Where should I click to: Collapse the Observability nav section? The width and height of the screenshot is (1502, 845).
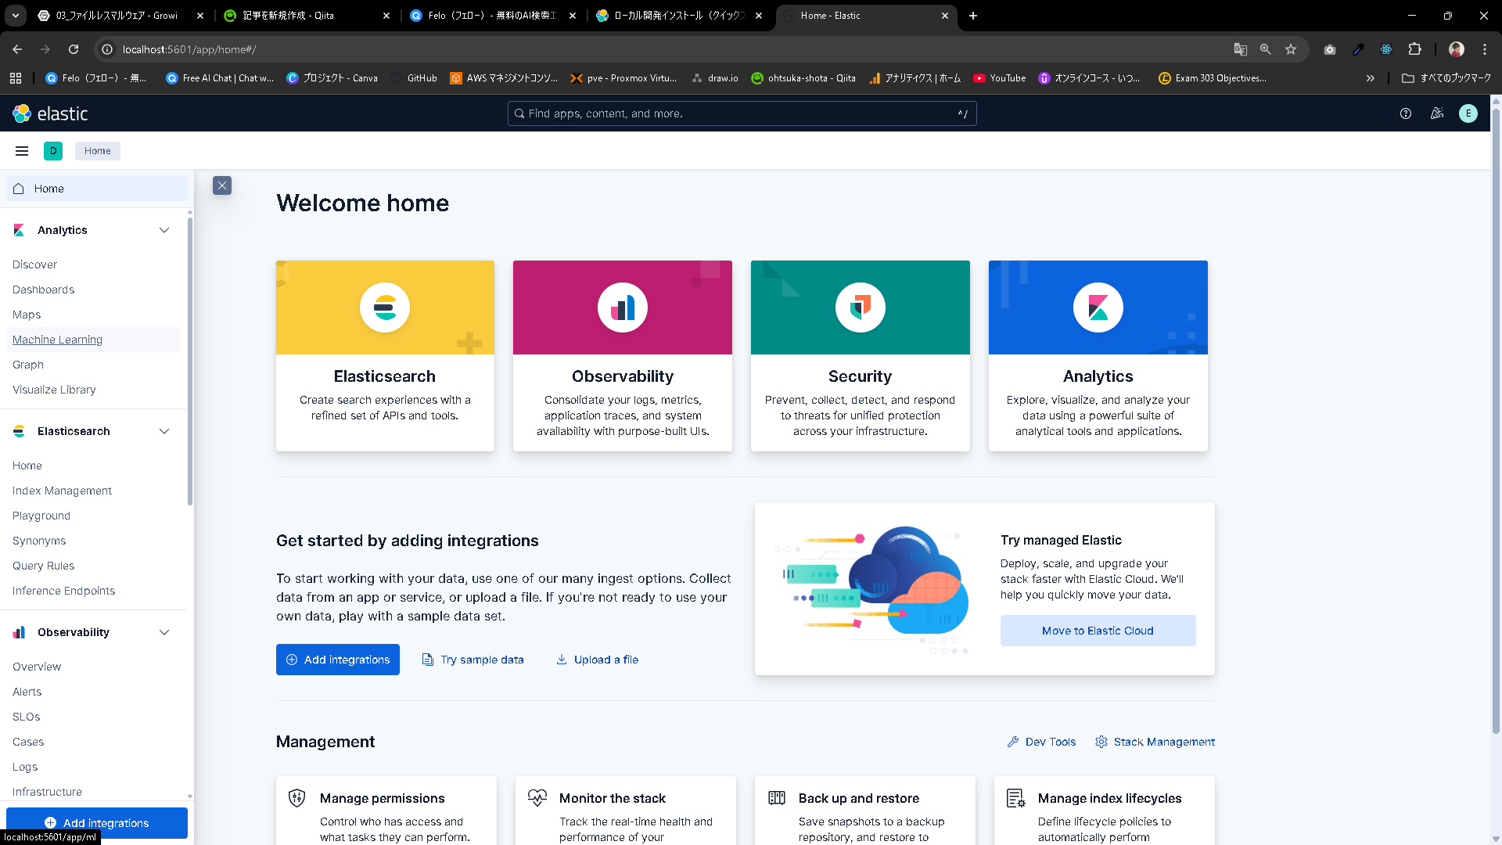[x=164, y=632]
